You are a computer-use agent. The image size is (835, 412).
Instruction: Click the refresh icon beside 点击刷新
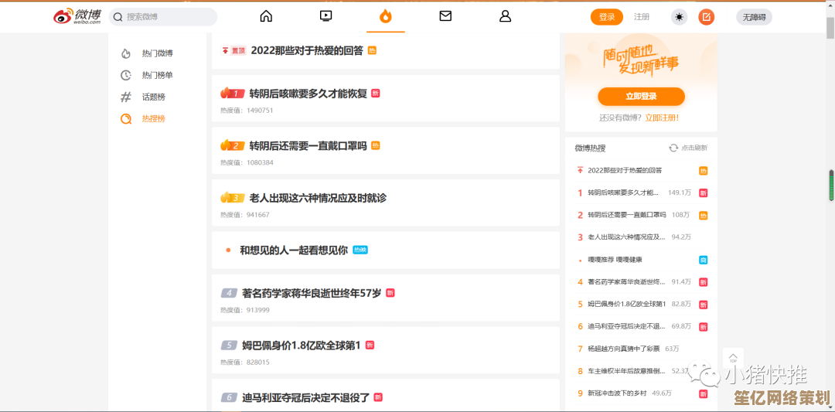[673, 148]
